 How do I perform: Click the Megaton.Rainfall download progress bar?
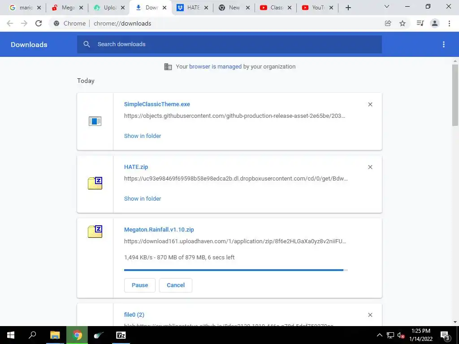coord(236,270)
